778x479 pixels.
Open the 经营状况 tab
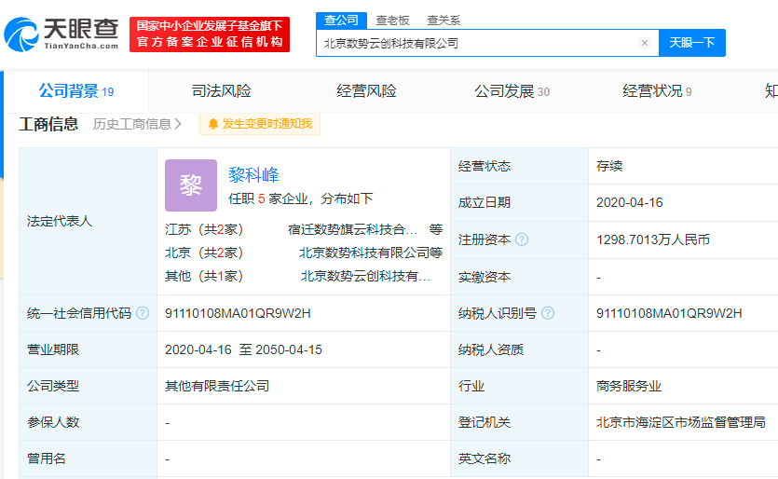pyautogui.click(x=657, y=91)
